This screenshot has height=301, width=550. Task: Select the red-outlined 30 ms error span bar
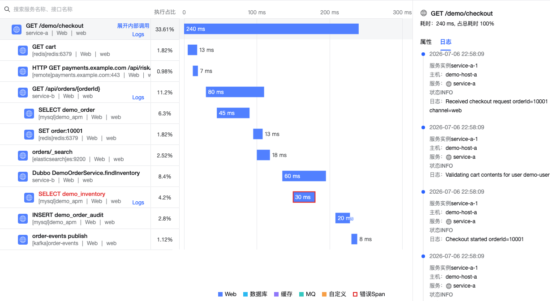[304, 197]
